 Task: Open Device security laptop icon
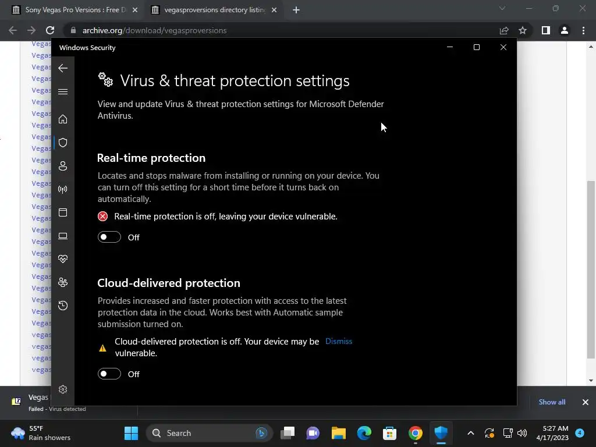point(63,236)
